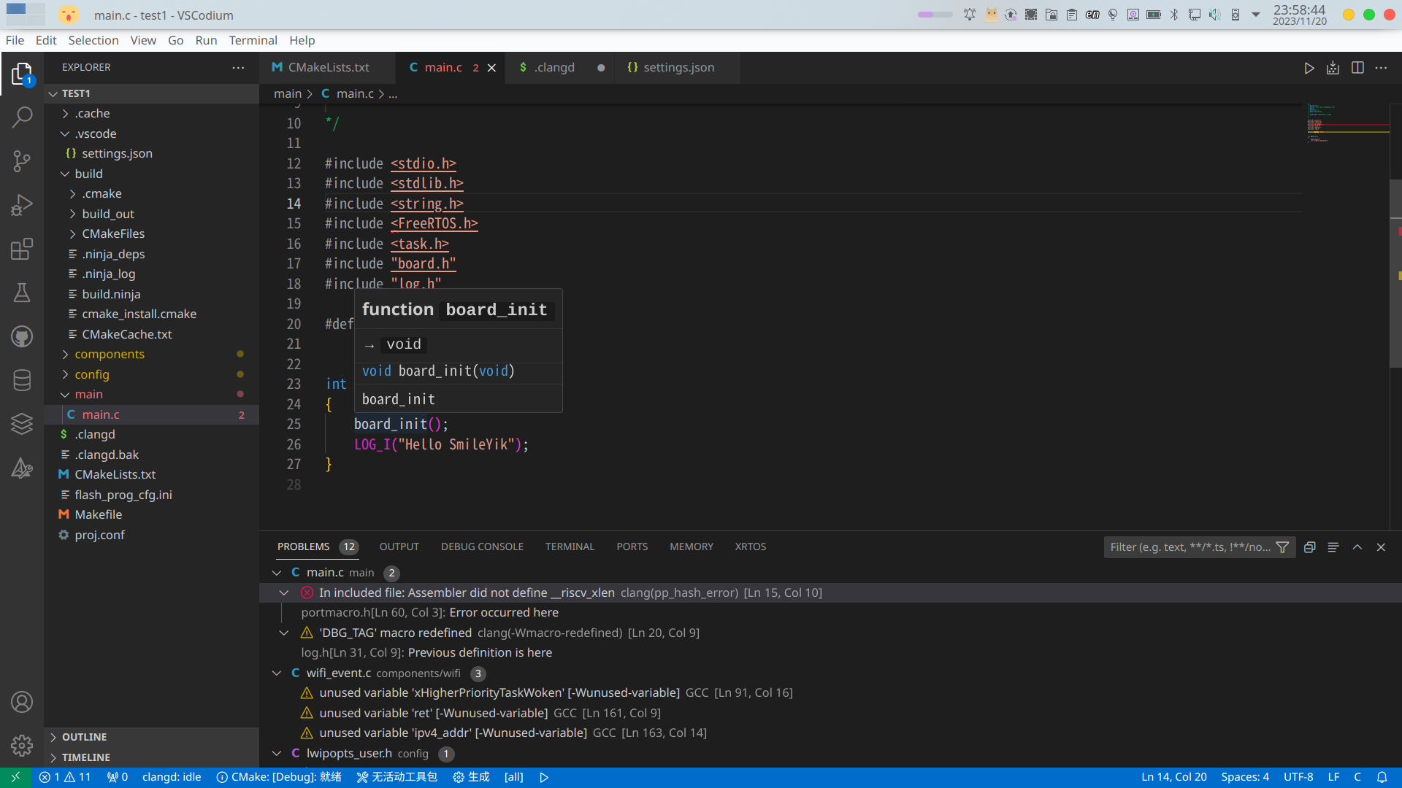This screenshot has height=788, width=1402.
Task: Open the Testing flask view
Action: [22, 293]
